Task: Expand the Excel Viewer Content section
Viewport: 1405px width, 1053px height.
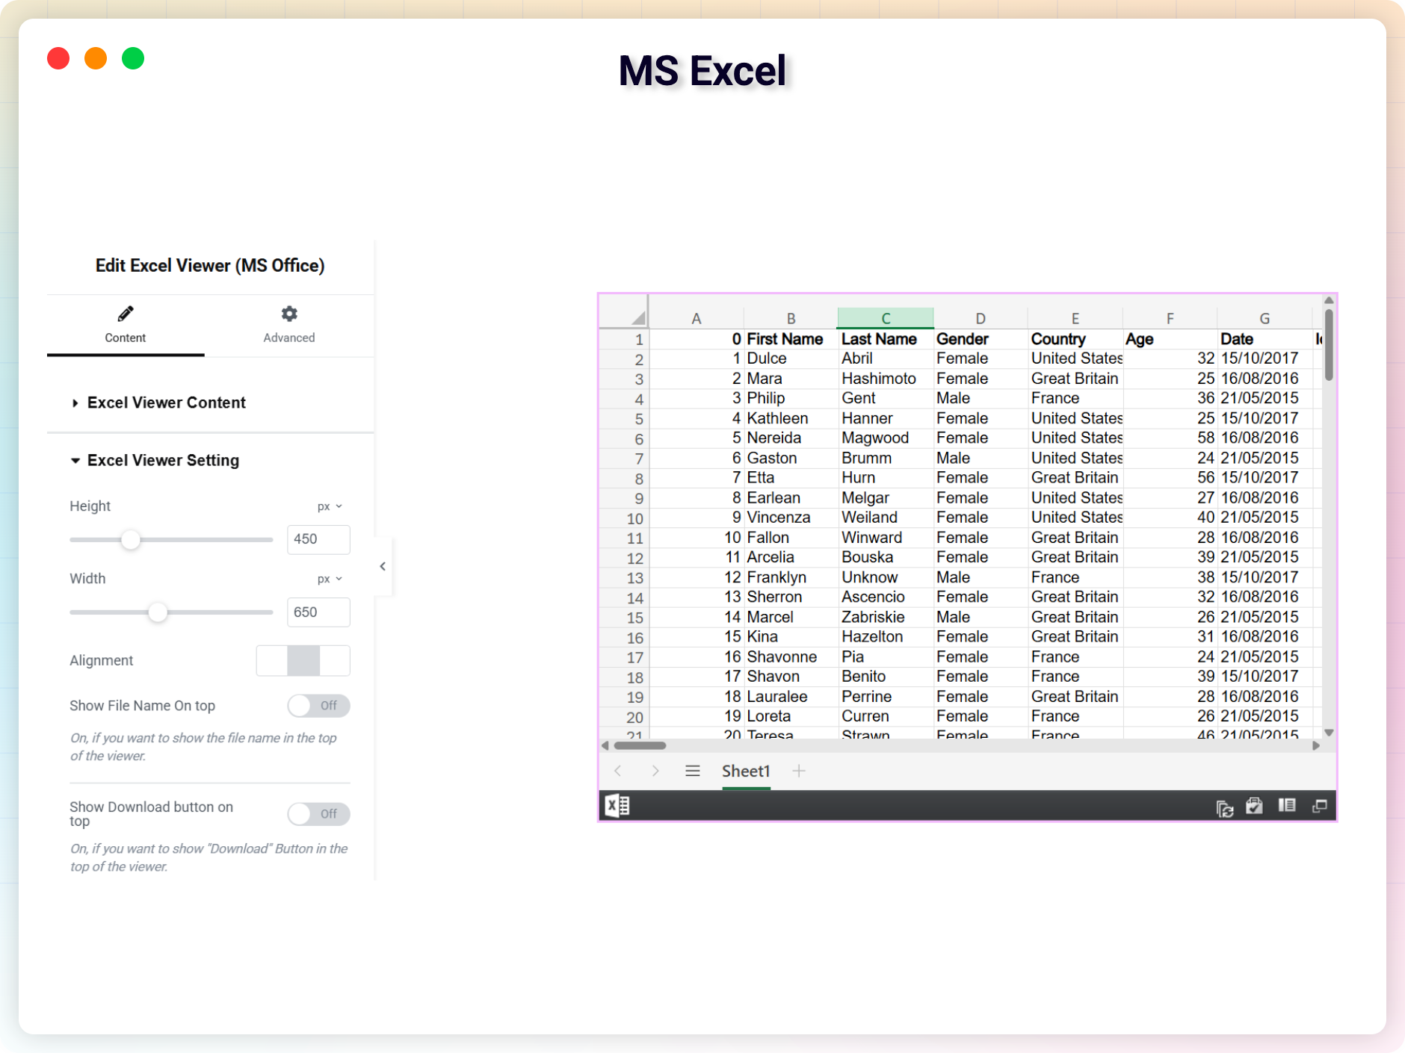Action: coord(158,403)
